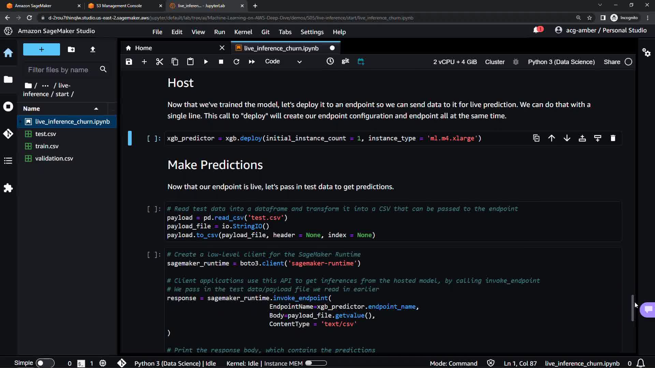The width and height of the screenshot is (655, 368).
Task: Restart kernel and run all cells
Action: coord(252,62)
